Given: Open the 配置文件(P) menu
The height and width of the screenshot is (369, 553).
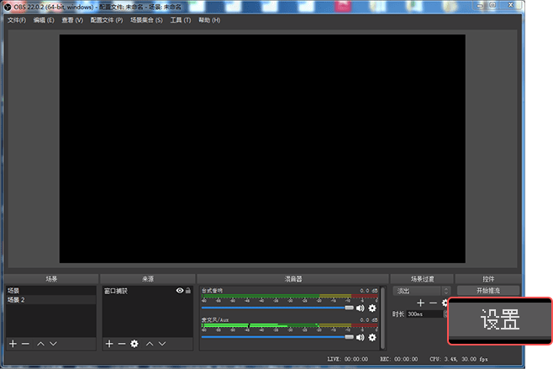Looking at the screenshot, I should coord(107,20).
